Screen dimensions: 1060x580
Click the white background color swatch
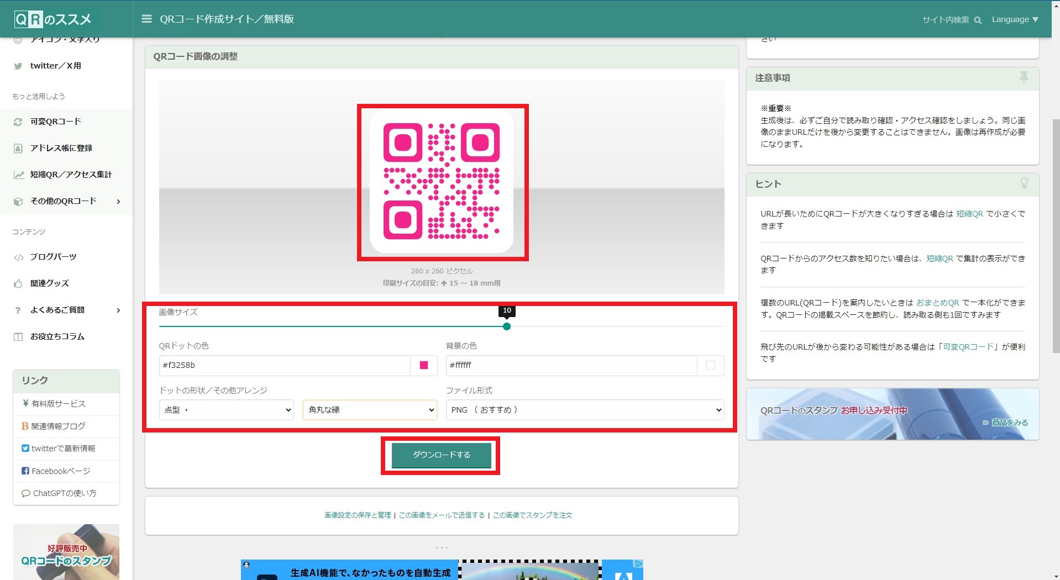coord(711,365)
